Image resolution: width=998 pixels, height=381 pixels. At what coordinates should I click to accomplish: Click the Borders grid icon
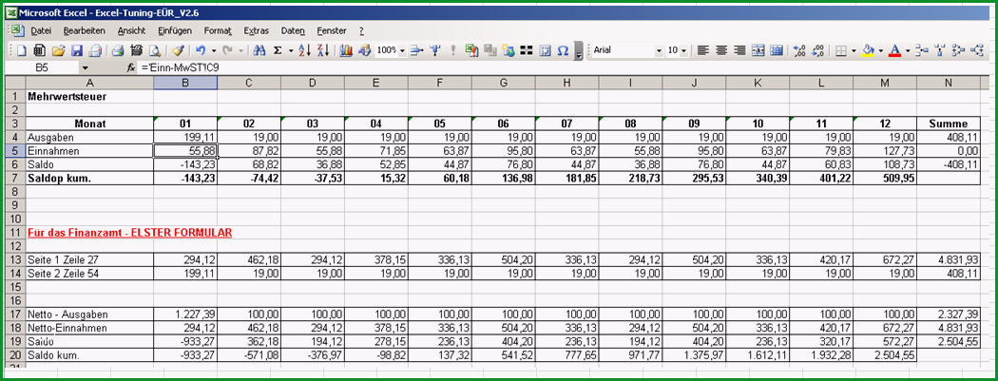[x=841, y=50]
